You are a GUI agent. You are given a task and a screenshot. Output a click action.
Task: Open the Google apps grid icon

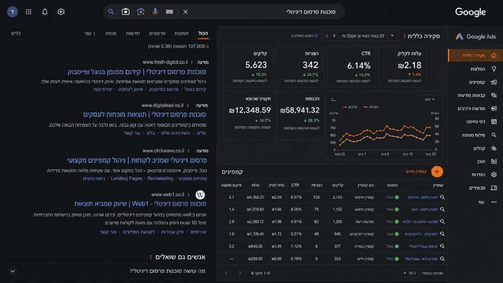click(x=29, y=11)
